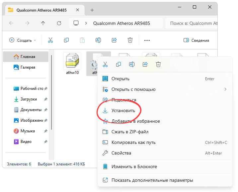Open Галерея in navigation pane

click(x=26, y=67)
